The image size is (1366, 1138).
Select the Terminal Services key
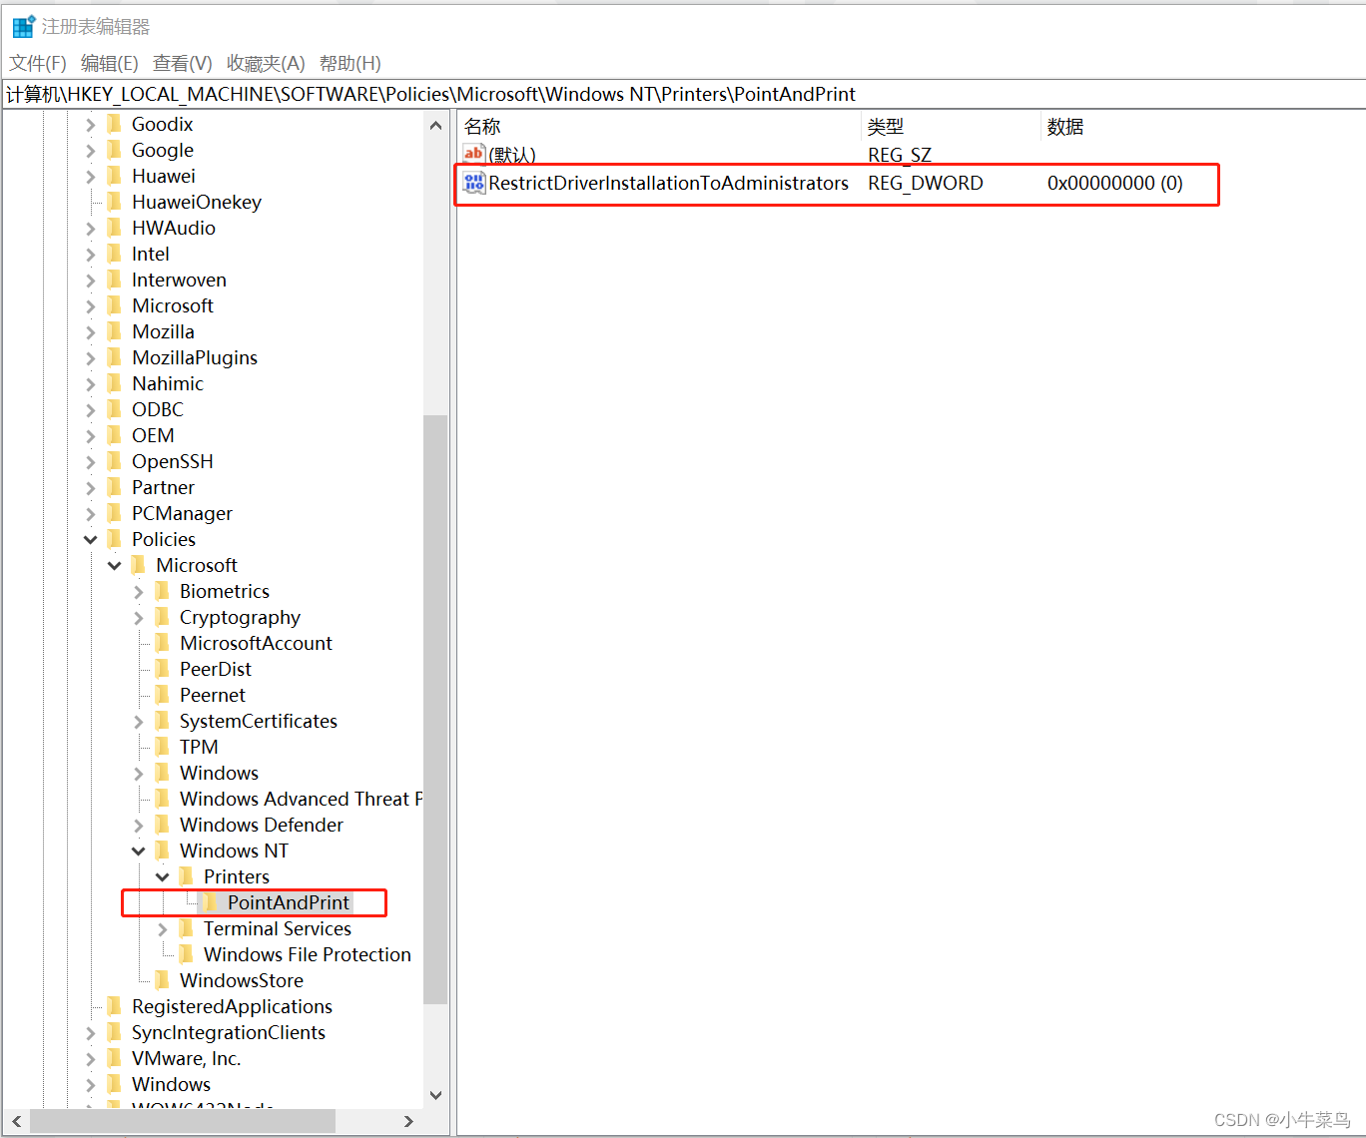(278, 928)
